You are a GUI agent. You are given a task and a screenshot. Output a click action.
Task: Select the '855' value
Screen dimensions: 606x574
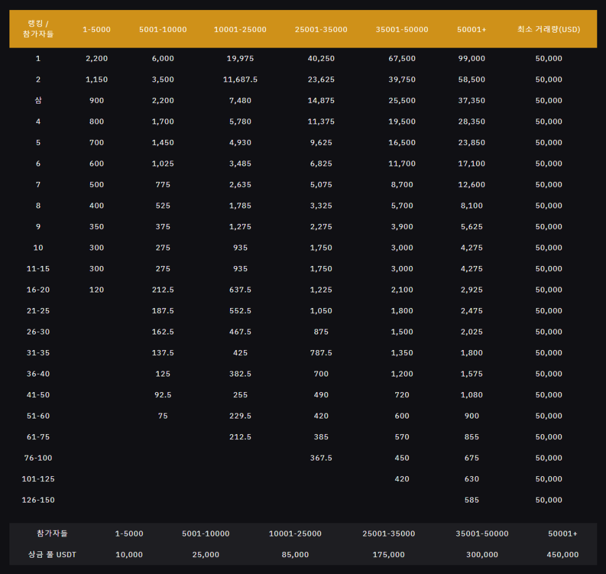472,437
